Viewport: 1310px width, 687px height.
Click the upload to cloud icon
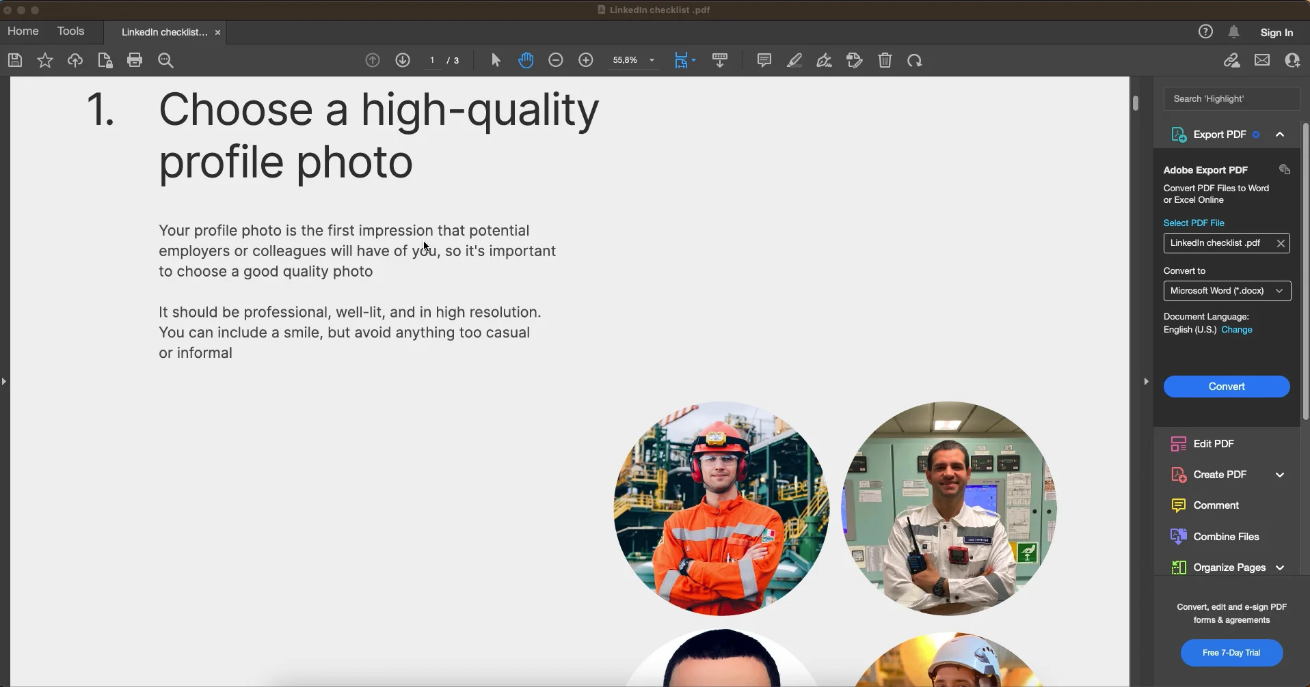point(75,60)
